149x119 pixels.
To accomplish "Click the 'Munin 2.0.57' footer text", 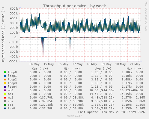I will (x=74, y=116).
